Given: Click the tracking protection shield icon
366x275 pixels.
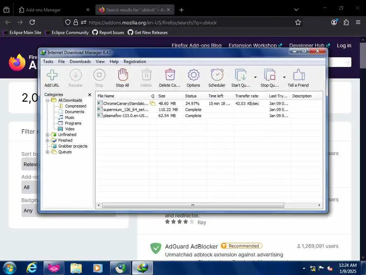Looking at the screenshot, I should click(68, 23).
